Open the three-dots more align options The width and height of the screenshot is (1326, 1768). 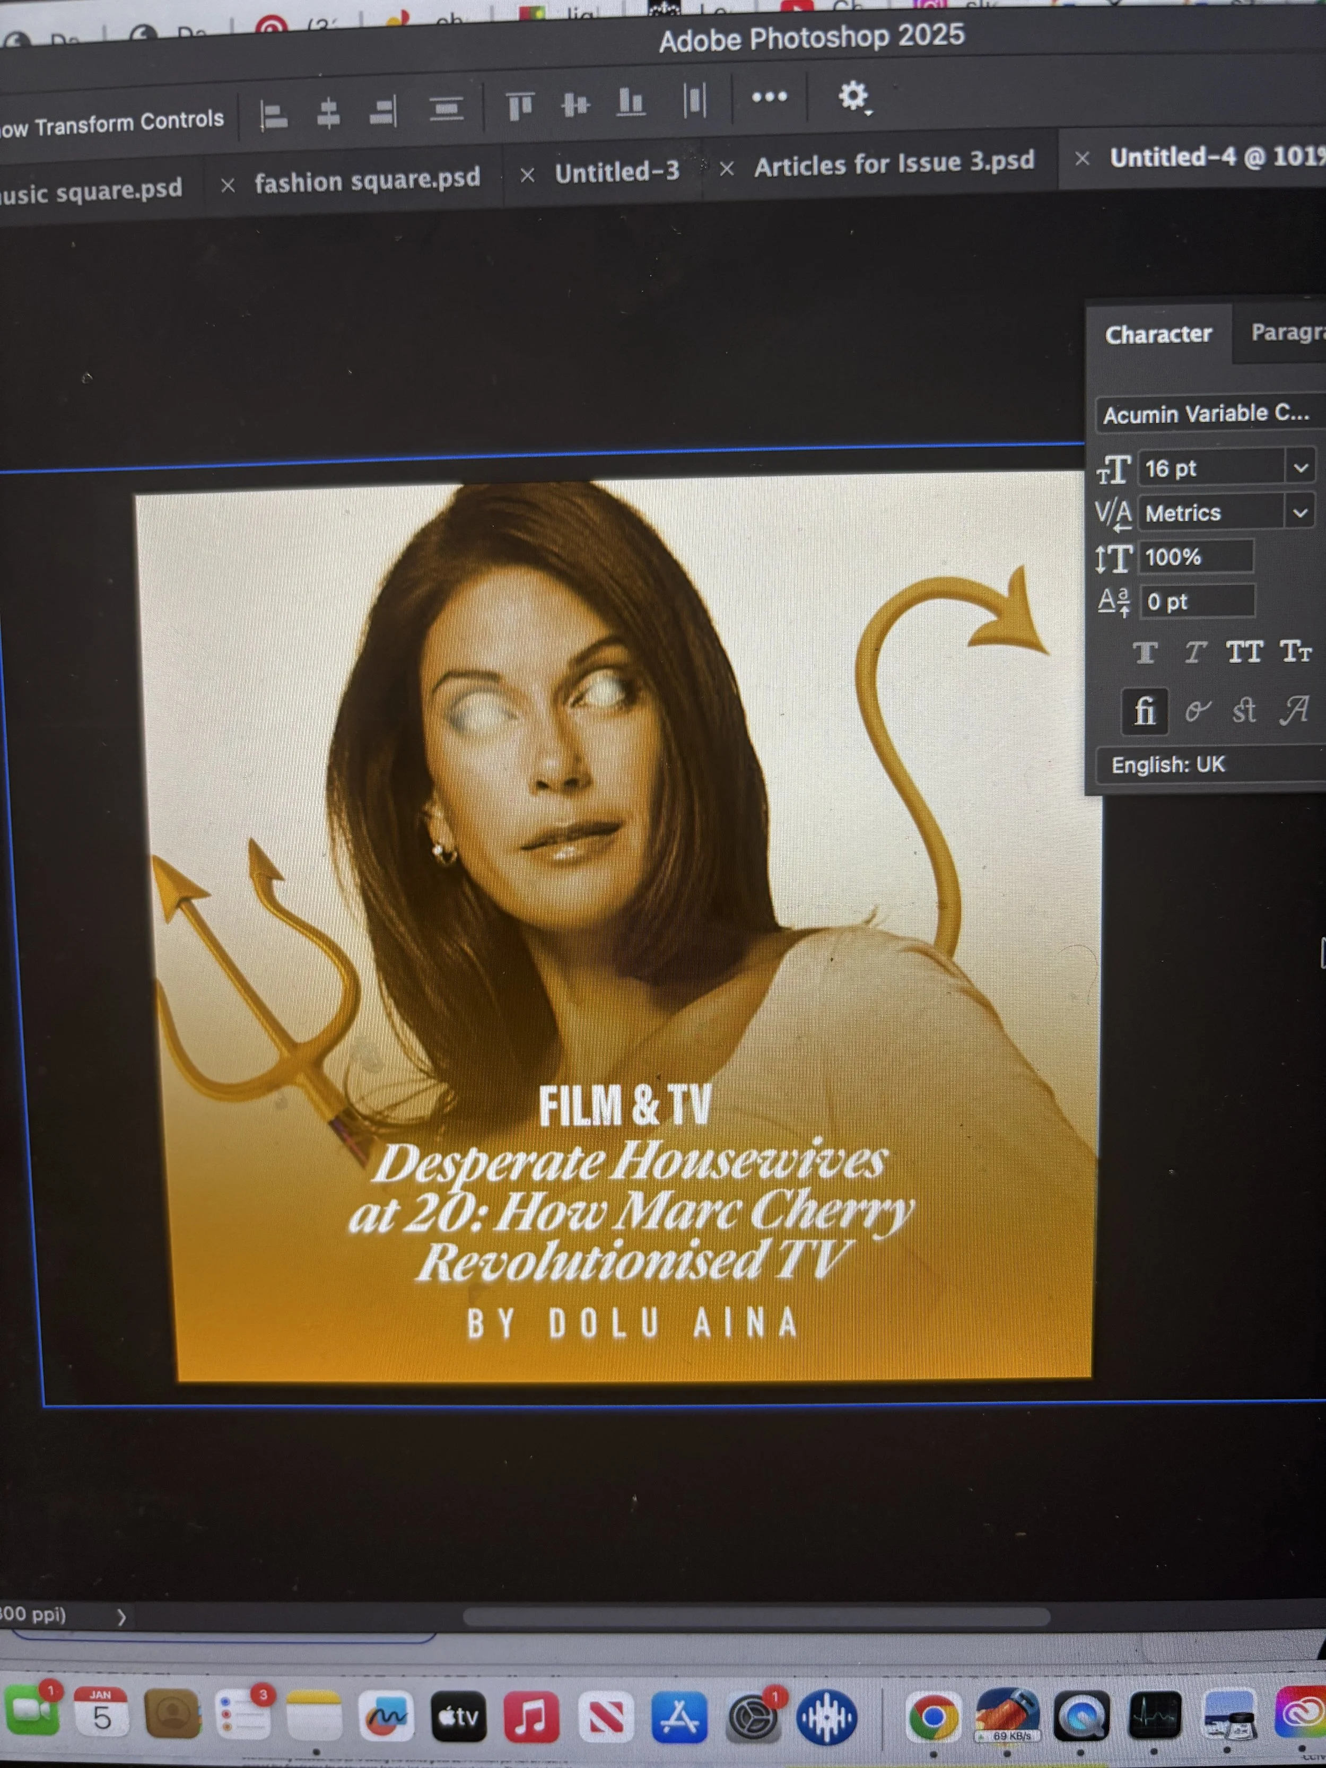pos(769,97)
